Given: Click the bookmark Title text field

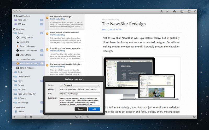Looking at the screenshot, I should coord(80,94).
